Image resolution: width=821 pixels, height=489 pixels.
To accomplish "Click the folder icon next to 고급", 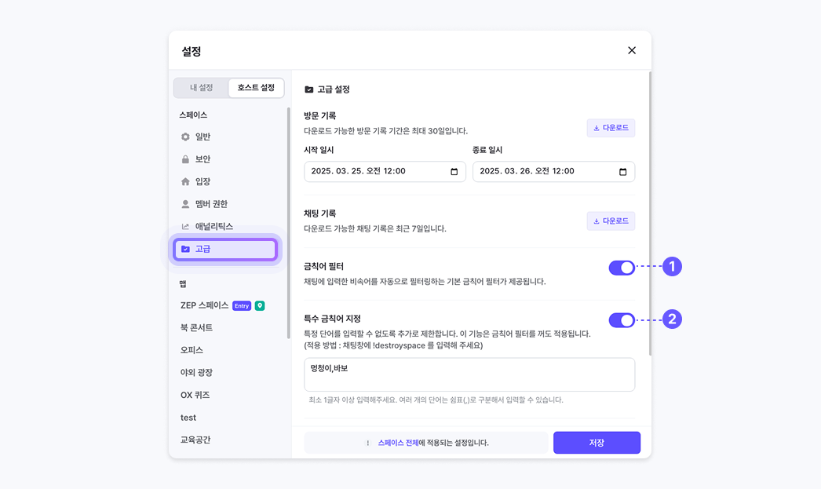I will [185, 249].
